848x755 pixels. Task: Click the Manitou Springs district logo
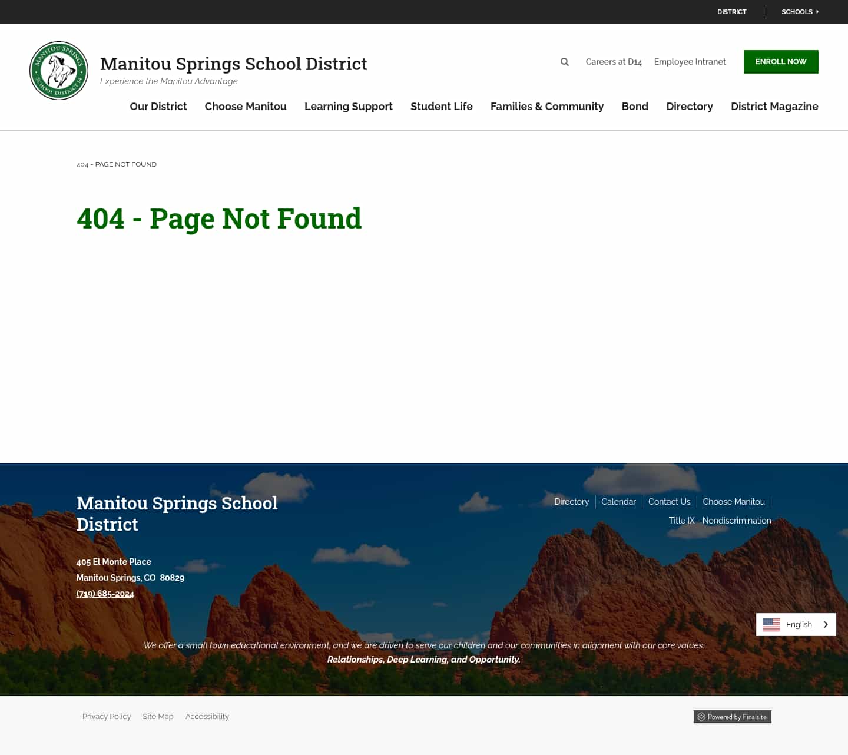tap(59, 71)
